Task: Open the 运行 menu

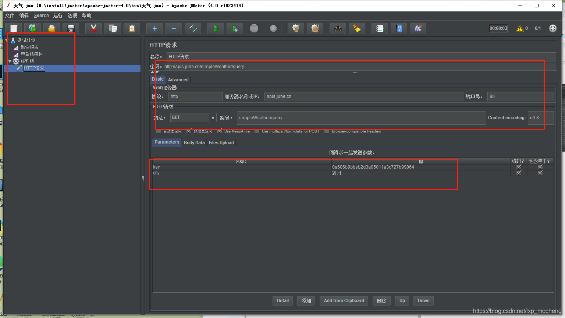Action: pyautogui.click(x=58, y=15)
